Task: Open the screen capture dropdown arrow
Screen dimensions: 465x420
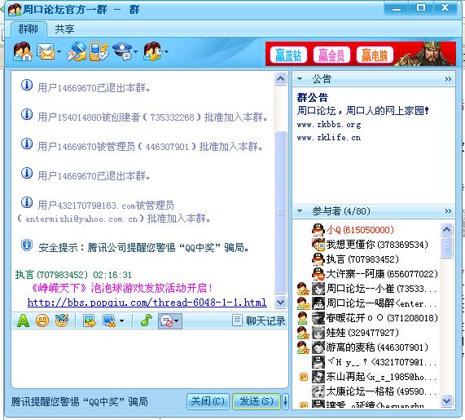Action: (x=121, y=321)
